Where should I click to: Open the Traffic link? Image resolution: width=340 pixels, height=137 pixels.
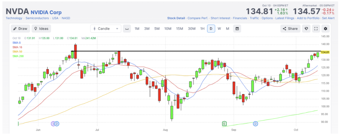pyautogui.click(x=254, y=18)
